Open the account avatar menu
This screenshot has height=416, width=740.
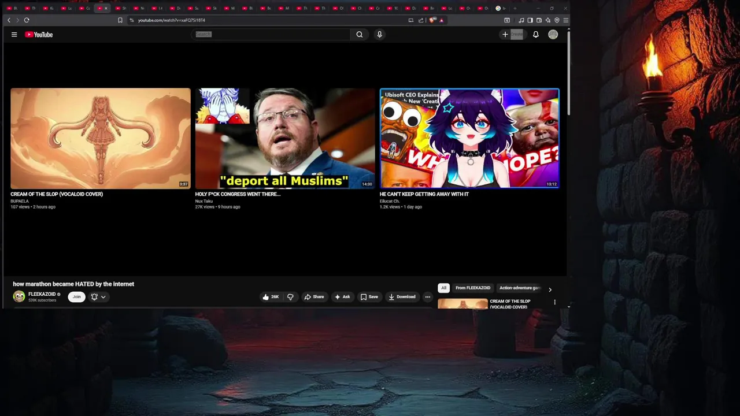tap(553, 35)
